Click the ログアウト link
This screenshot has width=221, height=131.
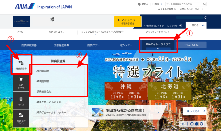click(x=175, y=26)
